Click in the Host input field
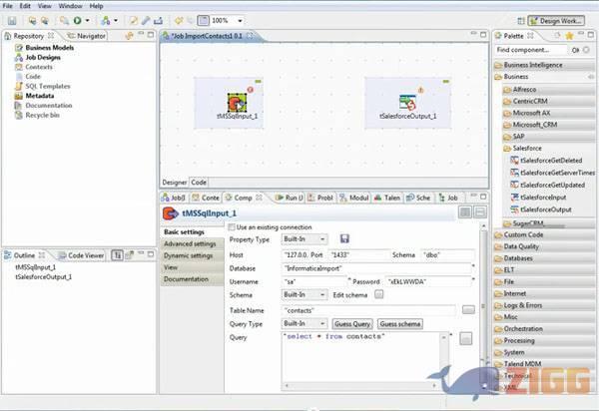 tap(294, 255)
